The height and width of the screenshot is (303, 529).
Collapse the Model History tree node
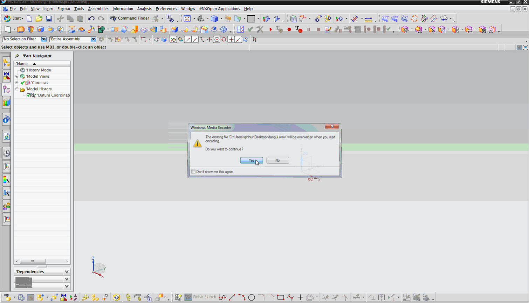point(17,89)
